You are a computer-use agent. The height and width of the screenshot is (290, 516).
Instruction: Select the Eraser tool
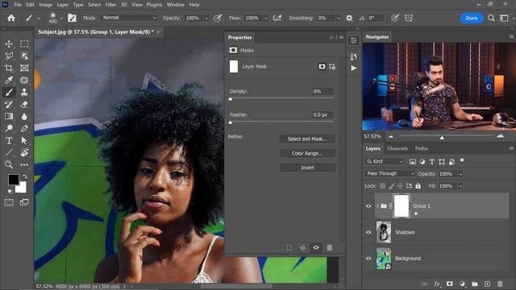pos(24,104)
